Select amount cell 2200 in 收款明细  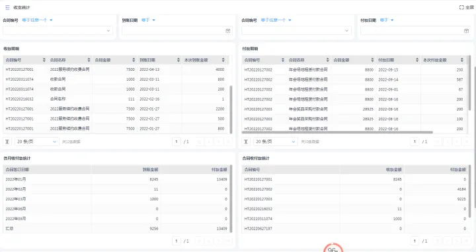pos(219,108)
